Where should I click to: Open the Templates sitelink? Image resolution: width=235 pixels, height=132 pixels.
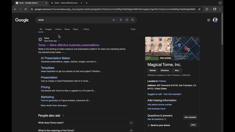[48, 68]
